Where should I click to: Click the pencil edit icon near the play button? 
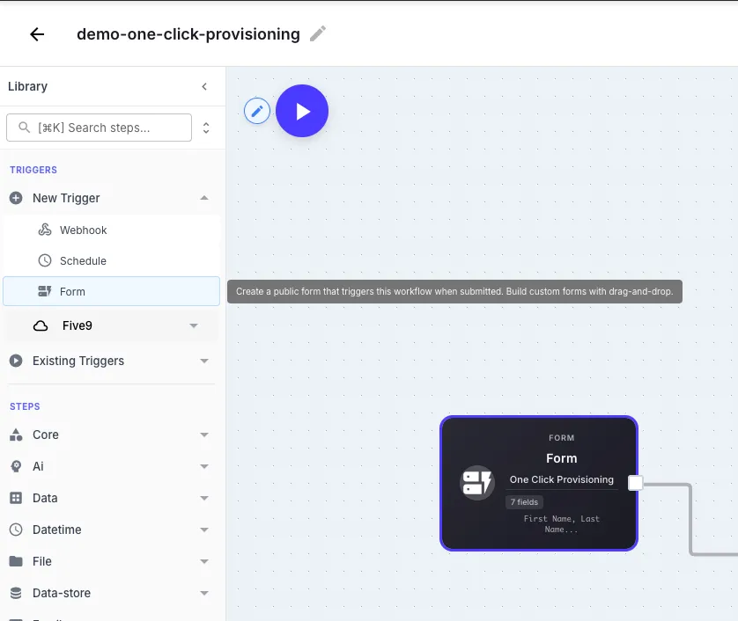[x=256, y=110]
